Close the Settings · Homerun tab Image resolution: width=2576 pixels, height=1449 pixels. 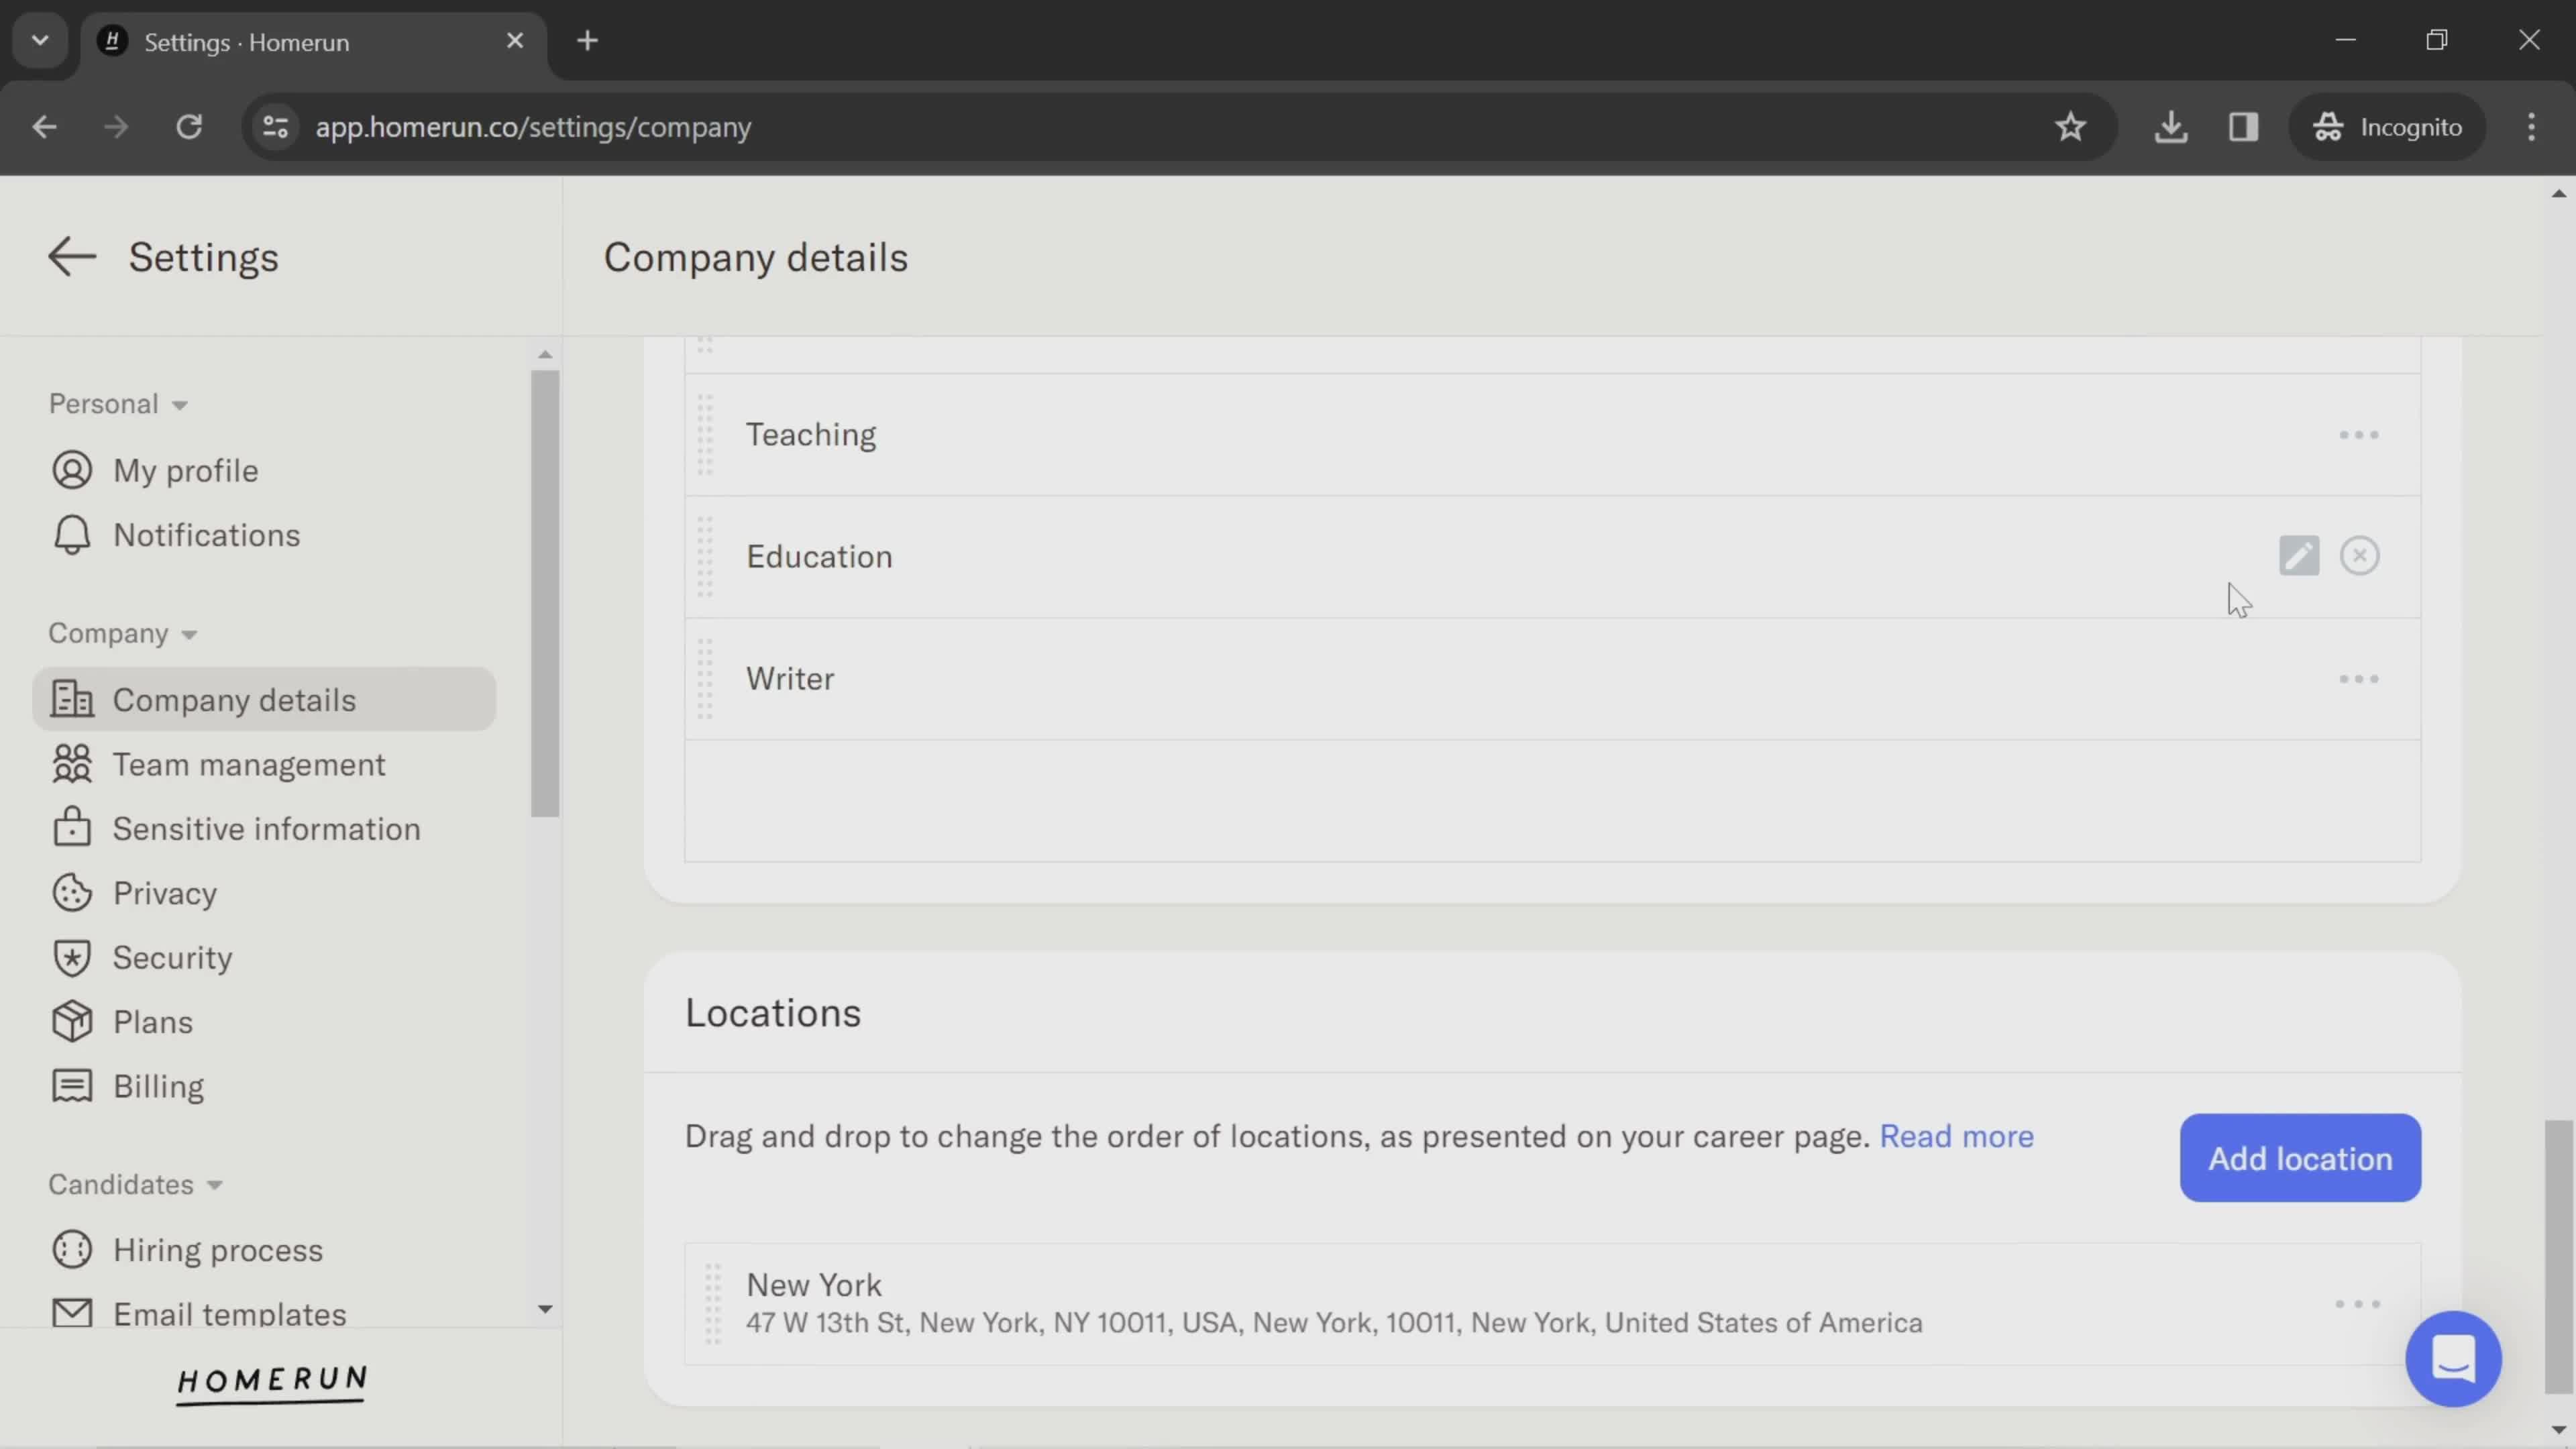(515, 41)
